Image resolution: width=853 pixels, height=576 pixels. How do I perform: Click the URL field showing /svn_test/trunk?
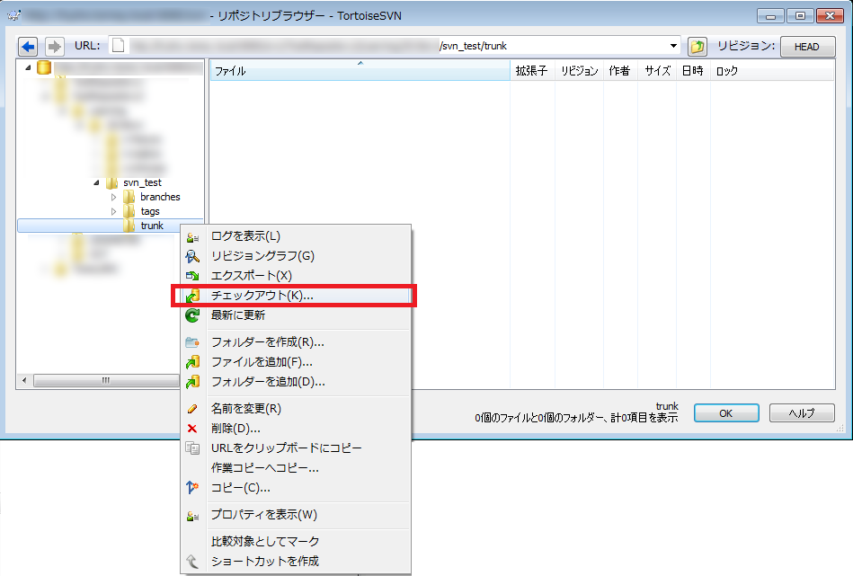(x=395, y=46)
